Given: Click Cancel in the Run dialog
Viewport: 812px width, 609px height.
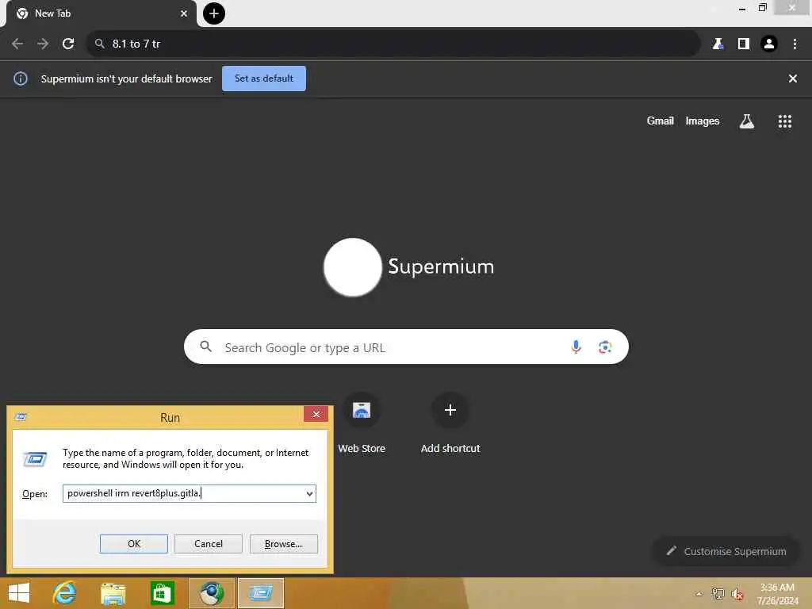Looking at the screenshot, I should coord(209,544).
